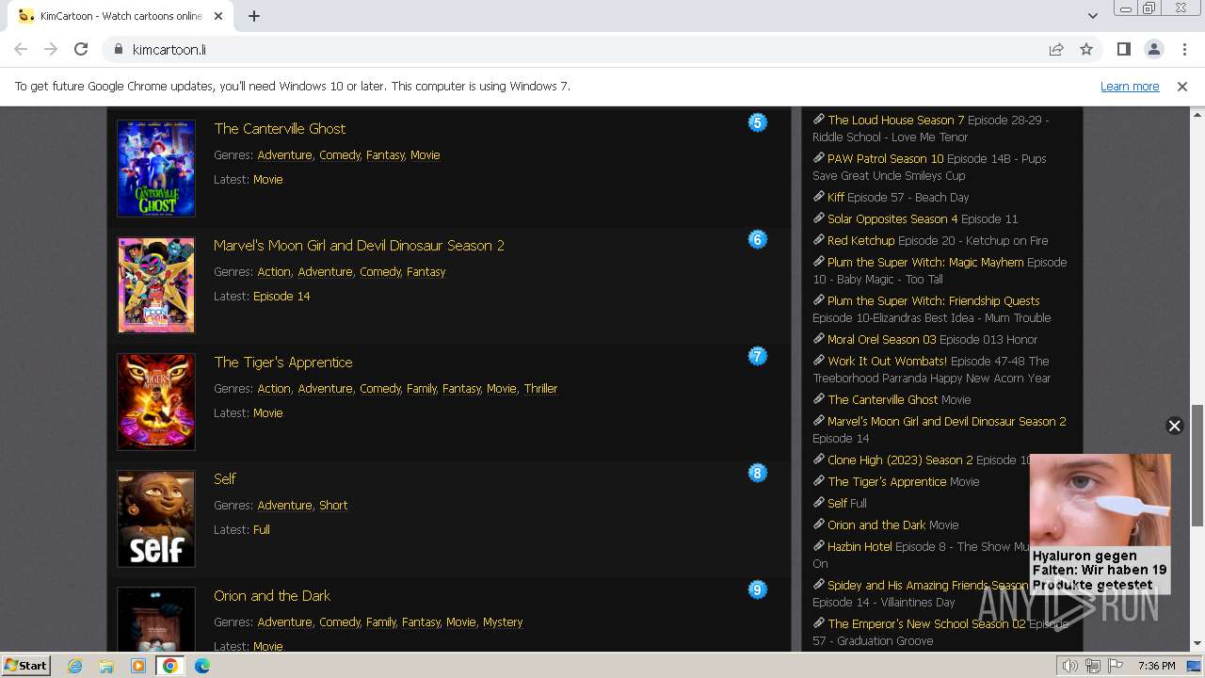Go back with the browser back arrow
The width and height of the screenshot is (1205, 678).
tap(21, 49)
